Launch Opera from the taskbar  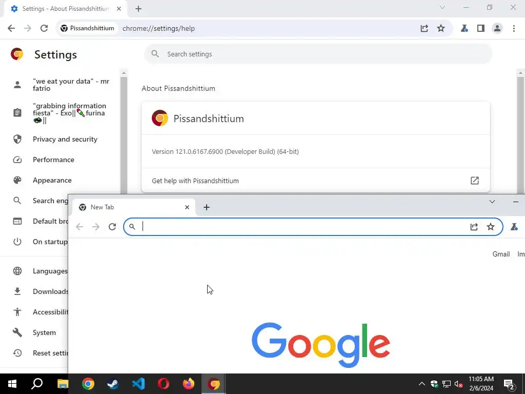(x=164, y=384)
